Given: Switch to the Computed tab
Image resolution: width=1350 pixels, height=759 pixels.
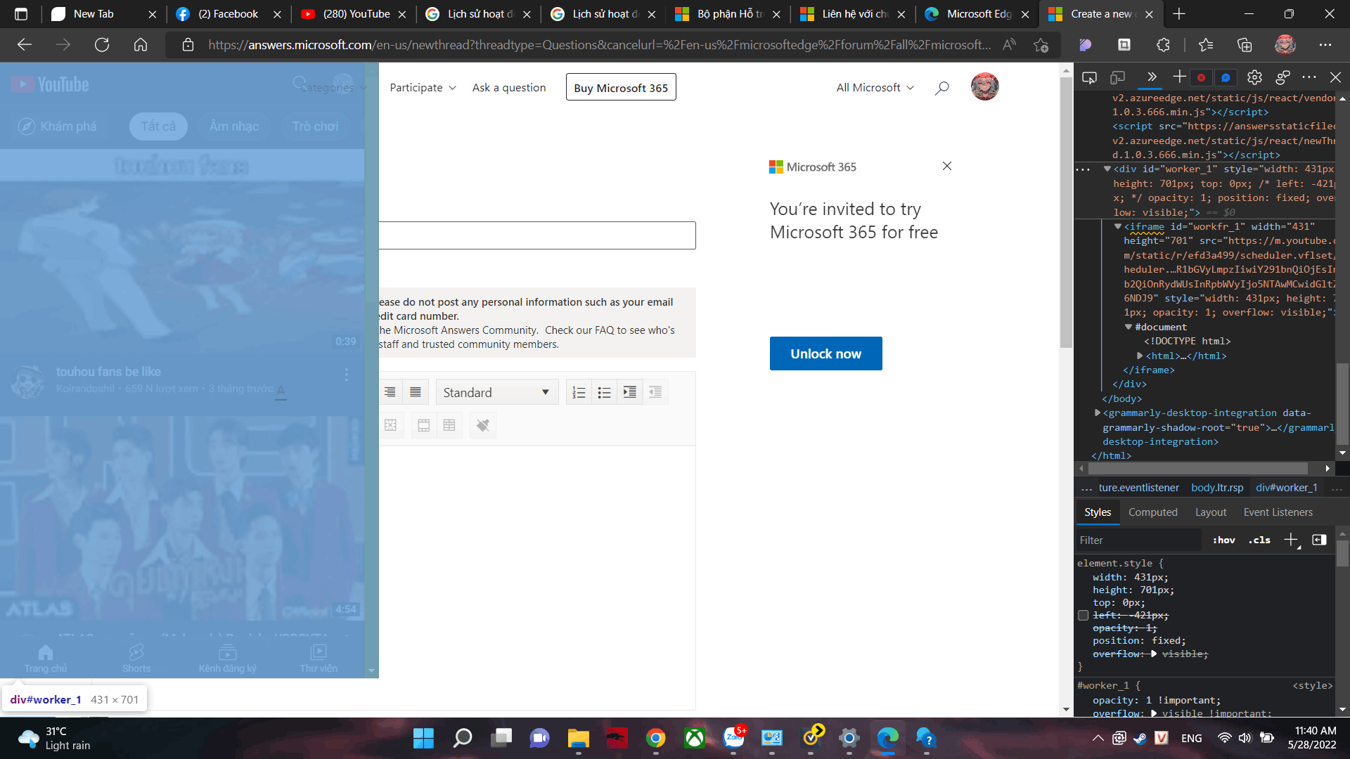Looking at the screenshot, I should coord(1152,512).
